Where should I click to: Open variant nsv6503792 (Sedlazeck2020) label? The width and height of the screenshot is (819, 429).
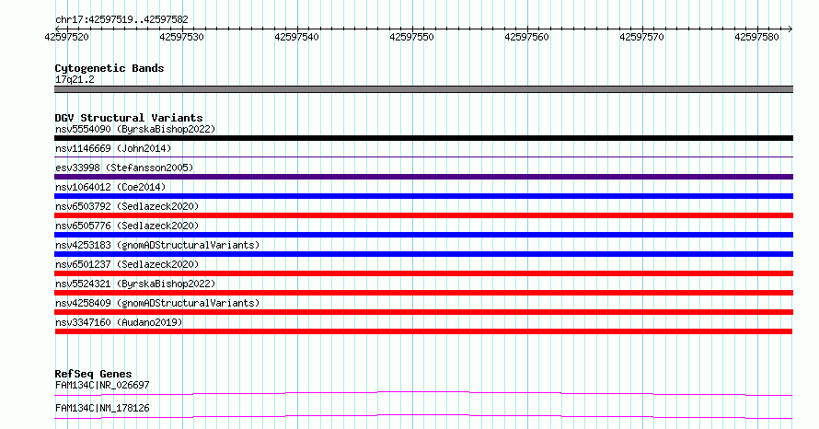(x=127, y=206)
